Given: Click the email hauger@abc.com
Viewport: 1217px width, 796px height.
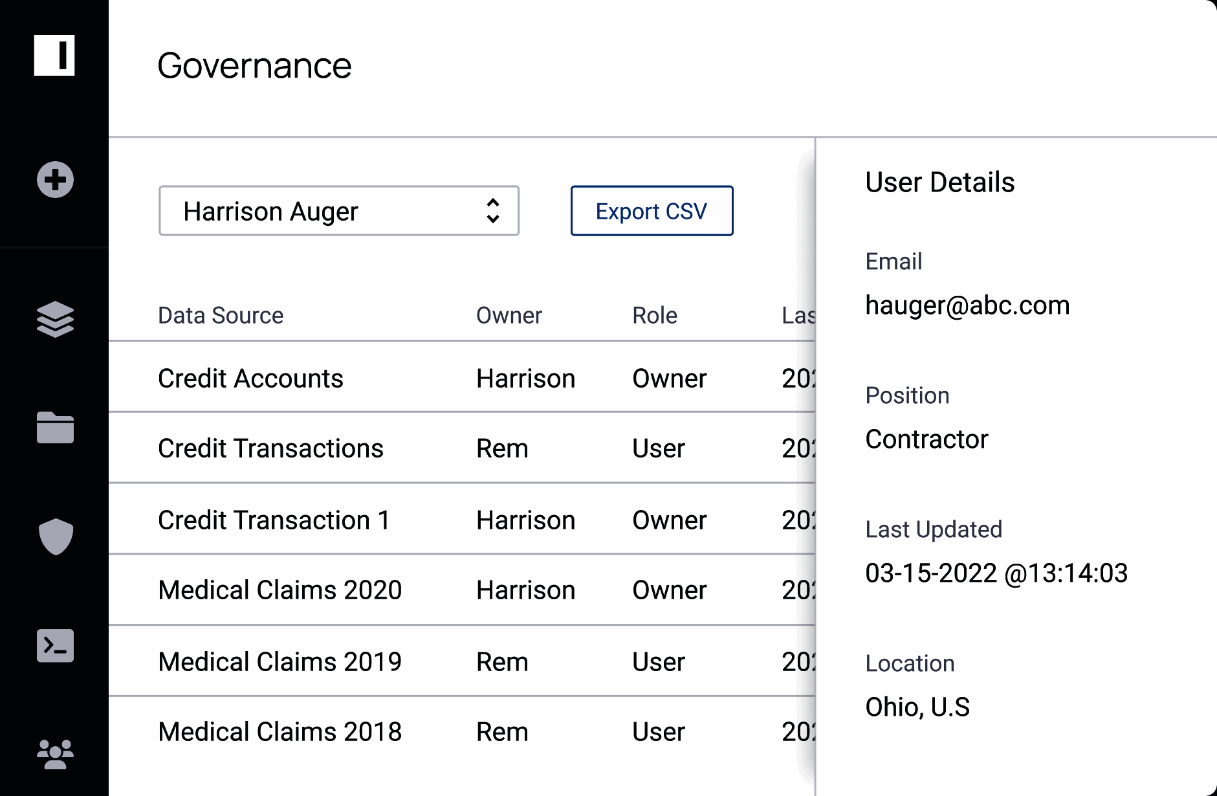Looking at the screenshot, I should tap(967, 305).
